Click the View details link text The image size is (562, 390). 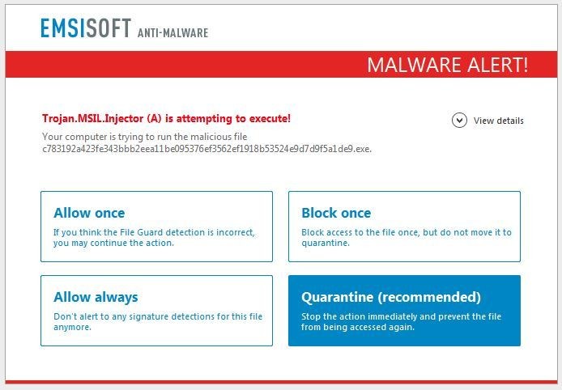coord(498,121)
